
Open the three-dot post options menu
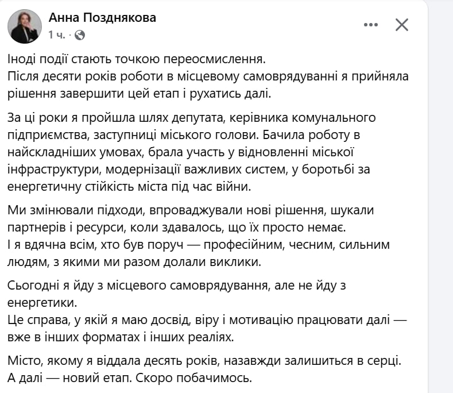pyautogui.click(x=371, y=24)
